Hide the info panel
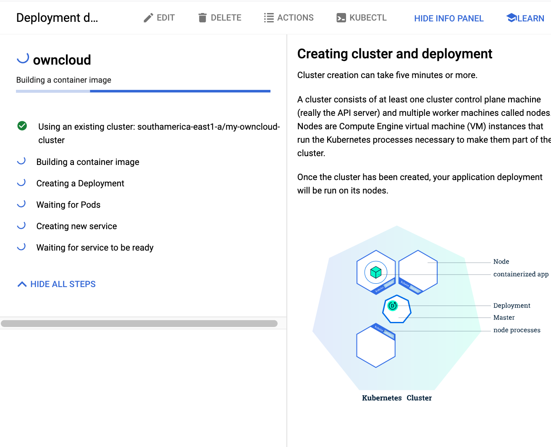The height and width of the screenshot is (447, 551). click(x=449, y=18)
